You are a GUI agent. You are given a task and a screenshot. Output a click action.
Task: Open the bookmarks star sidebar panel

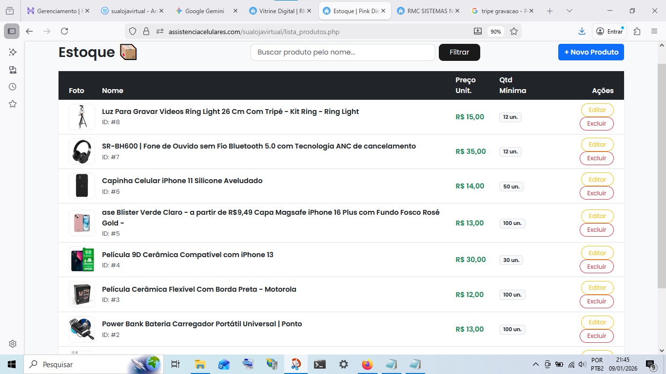pos(13,104)
